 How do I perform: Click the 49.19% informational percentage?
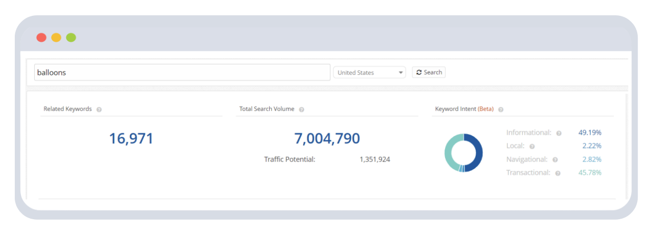pos(590,133)
